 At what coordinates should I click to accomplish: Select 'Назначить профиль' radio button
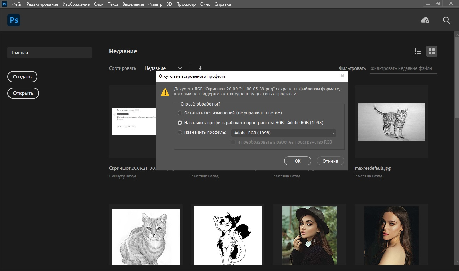180,132
